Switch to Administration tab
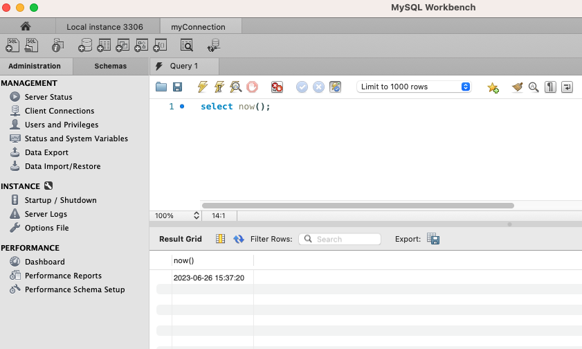Screen dimensions: 582x349 [x=37, y=66]
